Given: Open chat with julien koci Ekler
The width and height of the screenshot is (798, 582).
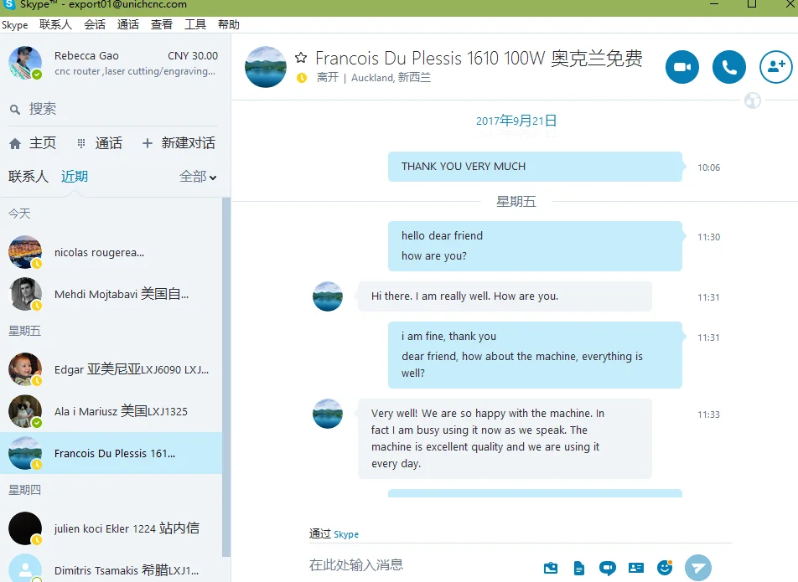Looking at the screenshot, I should pyautogui.click(x=111, y=528).
